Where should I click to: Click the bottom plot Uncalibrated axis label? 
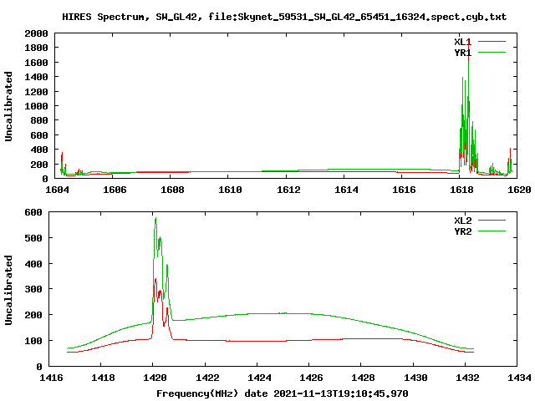8,290
